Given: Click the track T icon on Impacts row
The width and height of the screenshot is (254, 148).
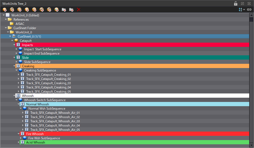Looking at the screenshot, I should tap(18, 45).
